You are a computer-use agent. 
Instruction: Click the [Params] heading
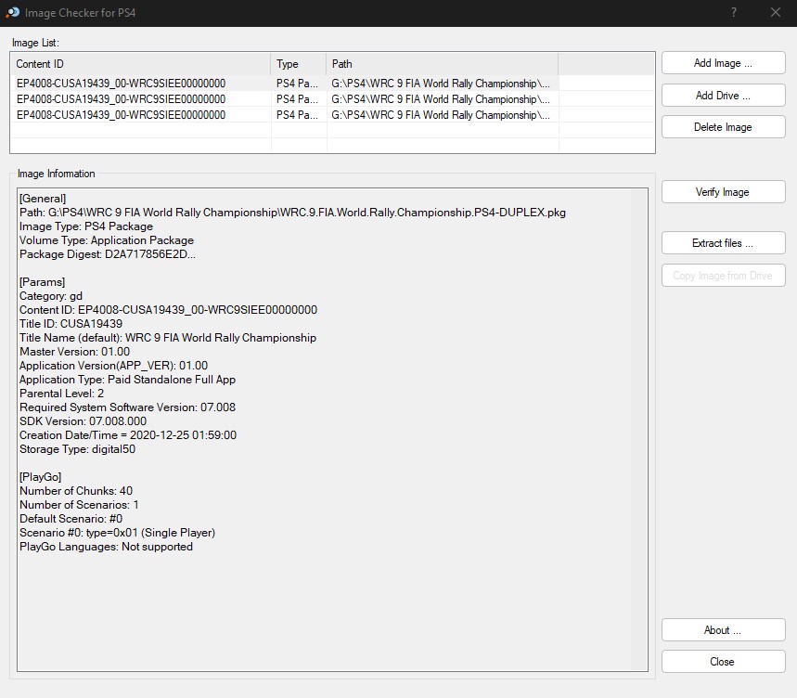point(42,282)
